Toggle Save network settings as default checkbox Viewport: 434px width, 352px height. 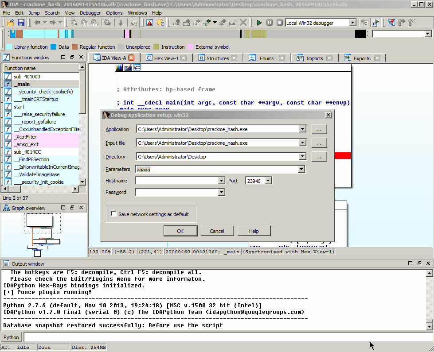pos(113,214)
